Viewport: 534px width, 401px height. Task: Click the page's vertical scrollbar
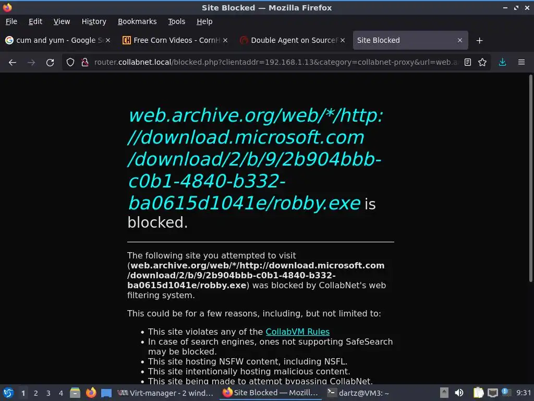pyautogui.click(x=530, y=178)
